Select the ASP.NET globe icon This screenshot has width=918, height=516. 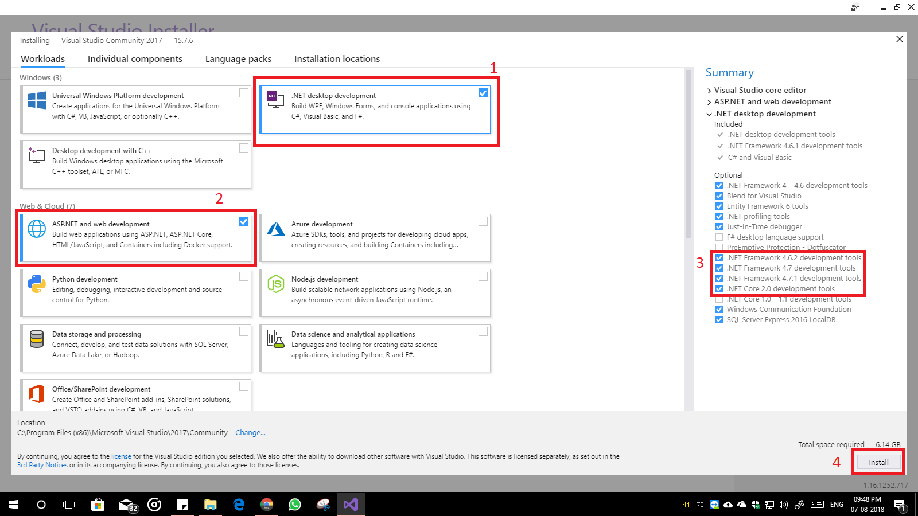(37, 228)
